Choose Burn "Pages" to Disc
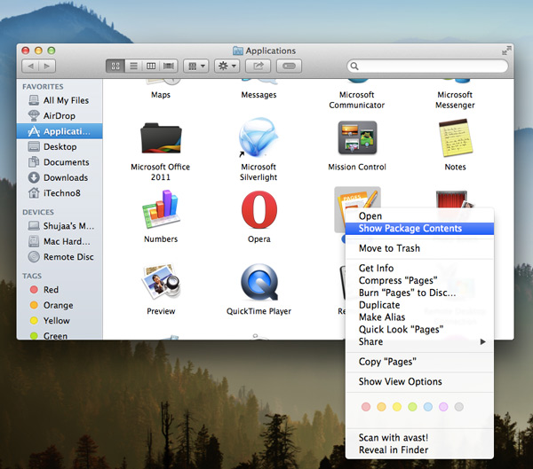The width and height of the screenshot is (533, 469). pyautogui.click(x=419, y=293)
